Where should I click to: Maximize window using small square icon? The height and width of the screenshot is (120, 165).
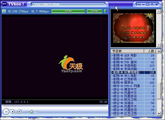[152, 4]
